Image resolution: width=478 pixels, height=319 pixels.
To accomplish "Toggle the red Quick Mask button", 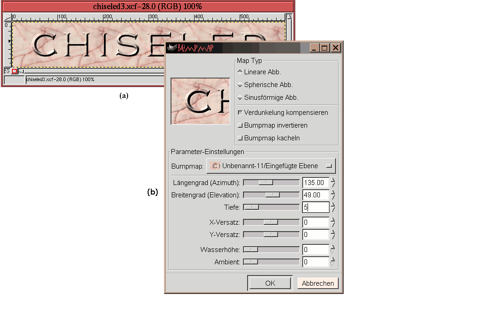I will click(14, 71).
